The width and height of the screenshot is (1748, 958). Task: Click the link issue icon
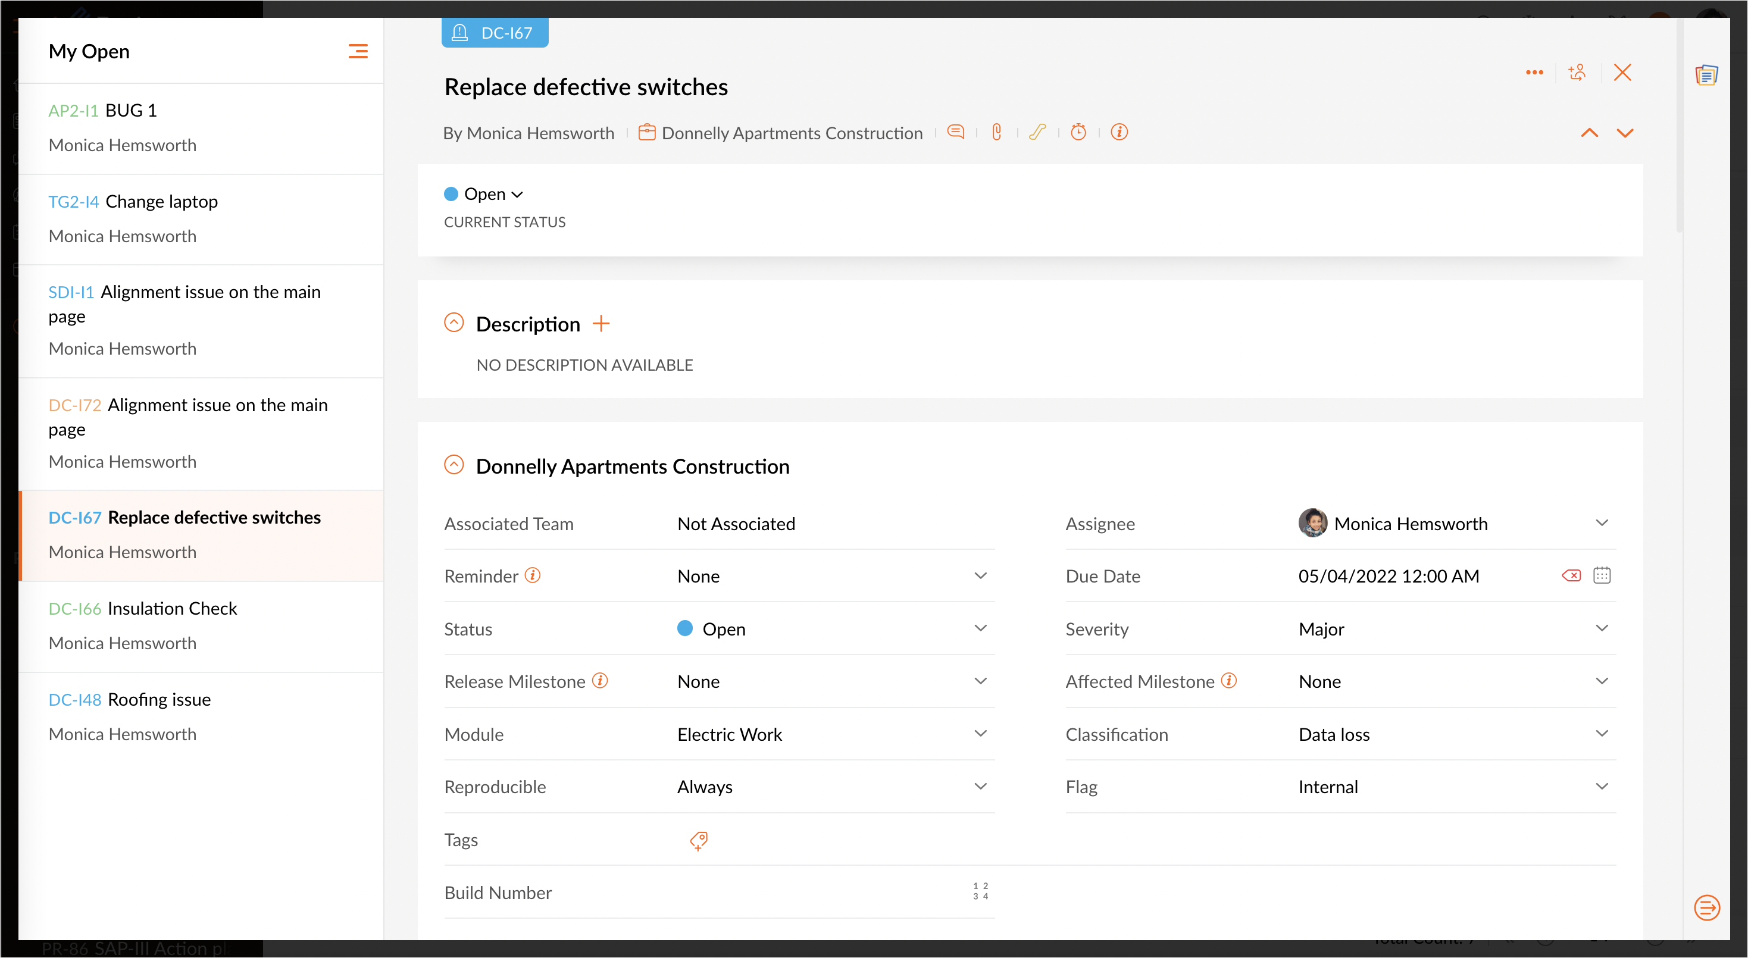[1037, 132]
